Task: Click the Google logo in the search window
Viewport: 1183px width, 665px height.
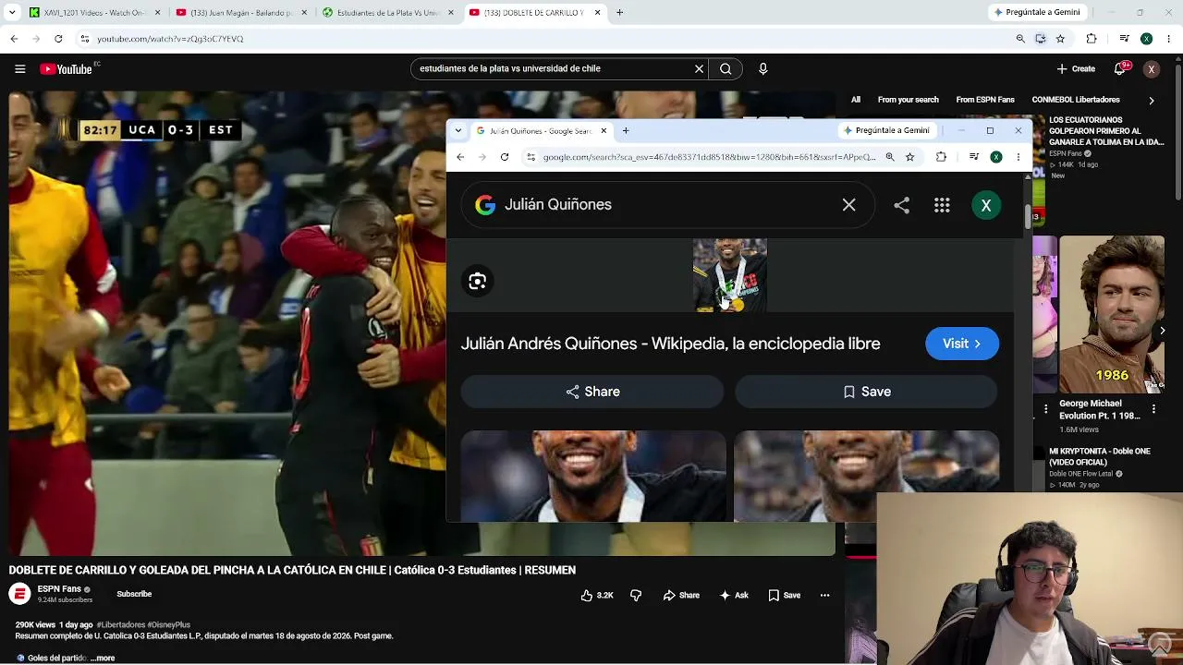Action: 485,205
